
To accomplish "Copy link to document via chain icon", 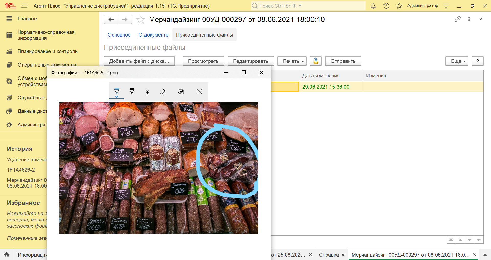I will [457, 19].
